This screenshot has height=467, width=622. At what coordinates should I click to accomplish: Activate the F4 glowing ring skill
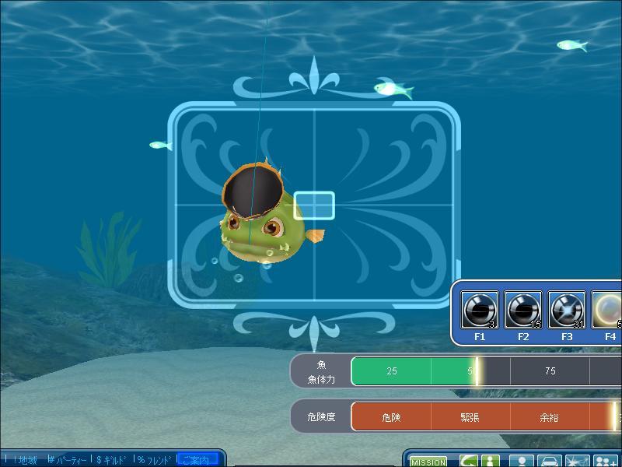[x=608, y=311]
